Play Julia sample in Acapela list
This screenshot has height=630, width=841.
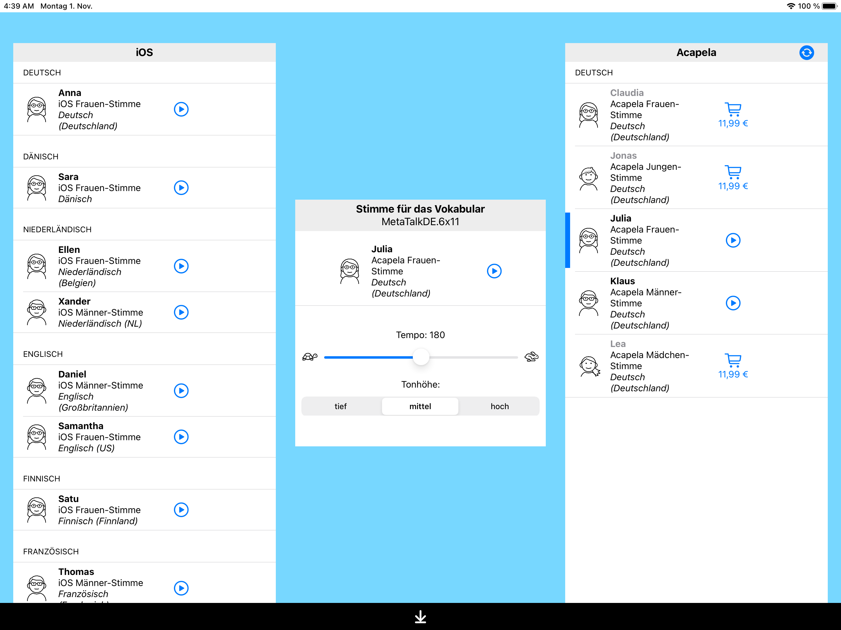coord(733,241)
